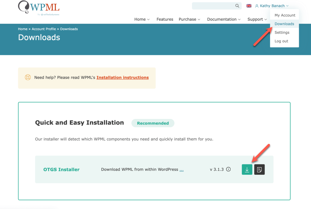Open the OTGS Installer changelog icon
The image size is (311, 209).
coord(259,170)
